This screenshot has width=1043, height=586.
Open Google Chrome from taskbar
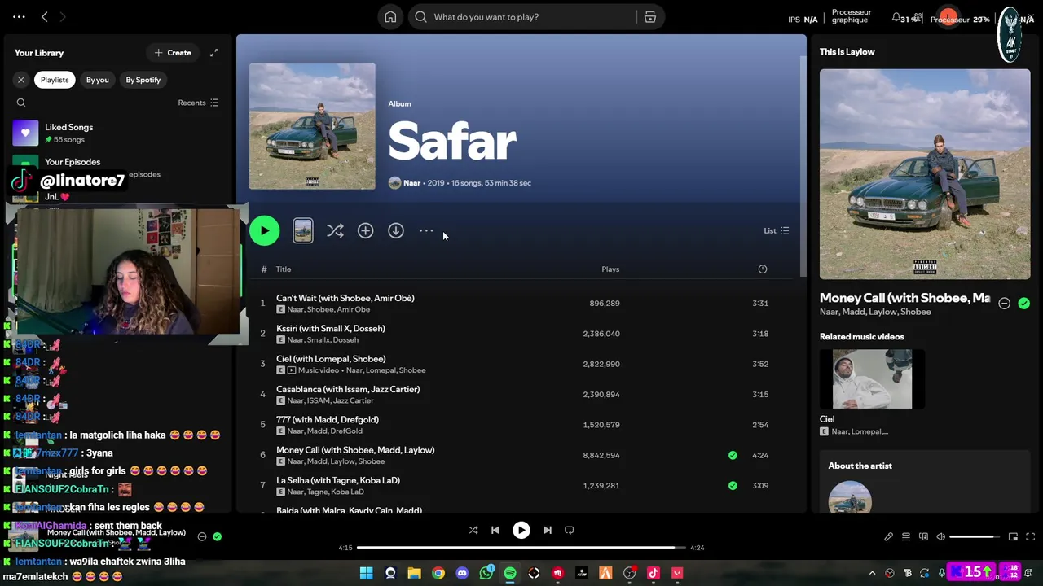click(x=438, y=573)
